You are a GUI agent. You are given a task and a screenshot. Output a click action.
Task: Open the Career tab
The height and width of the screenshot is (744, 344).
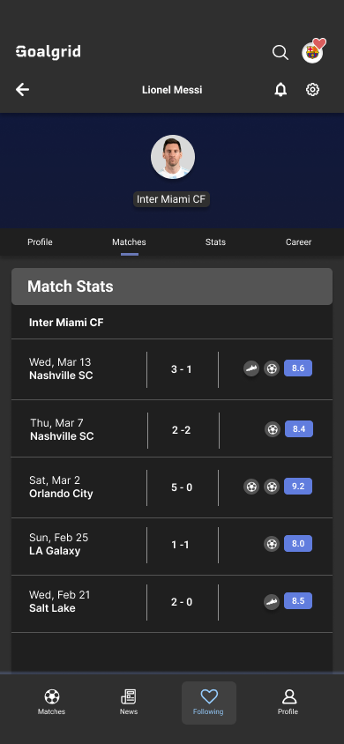click(298, 242)
